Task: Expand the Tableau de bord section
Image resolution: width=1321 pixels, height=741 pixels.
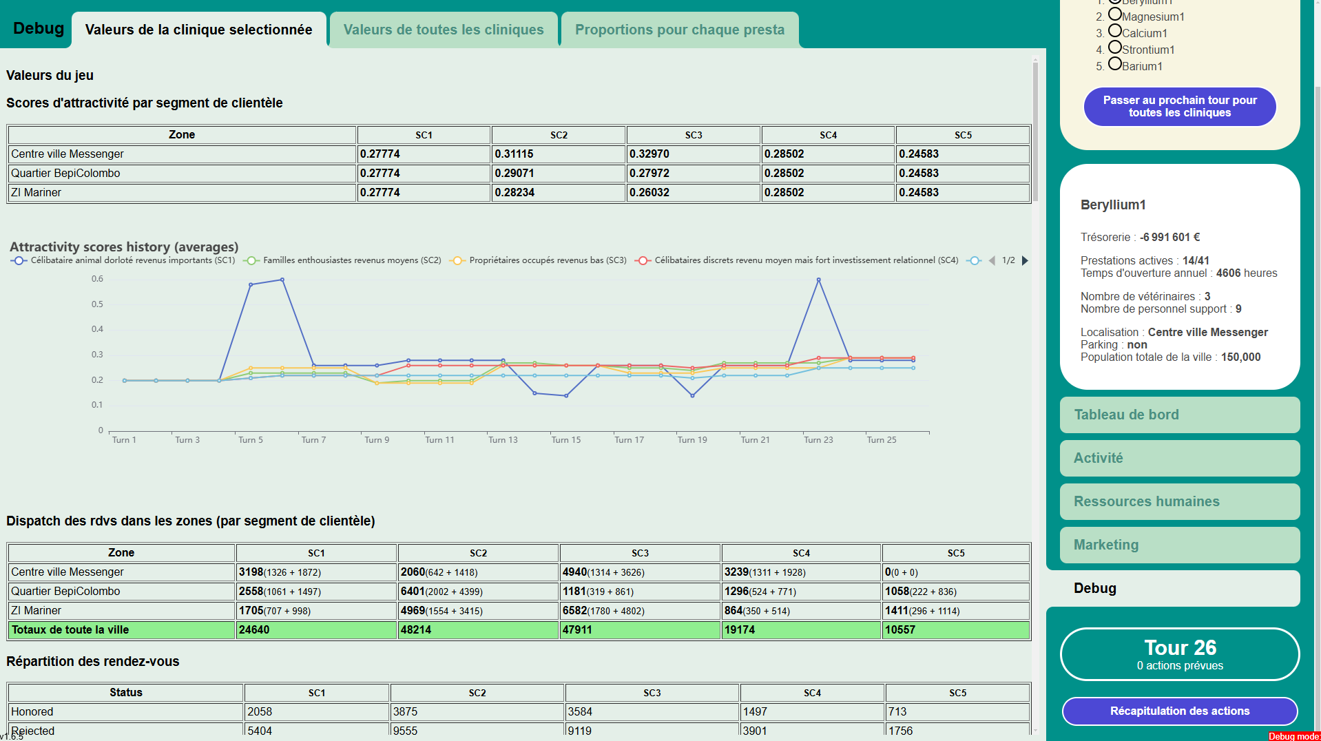Action: [x=1179, y=415]
